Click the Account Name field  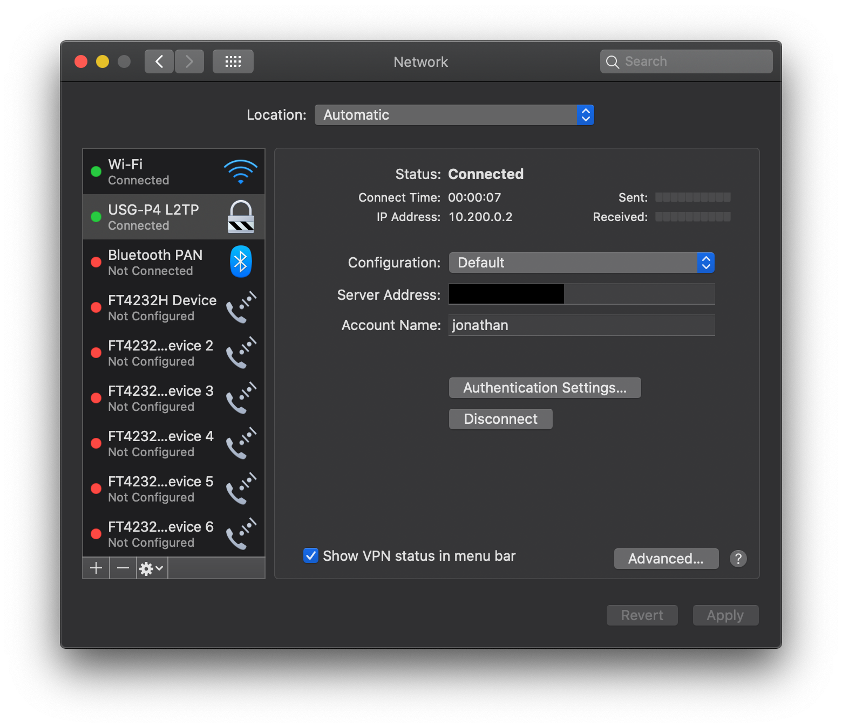coord(581,325)
